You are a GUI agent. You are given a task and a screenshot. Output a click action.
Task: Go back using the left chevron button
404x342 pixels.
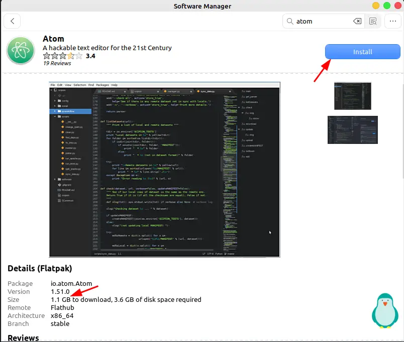coord(12,21)
